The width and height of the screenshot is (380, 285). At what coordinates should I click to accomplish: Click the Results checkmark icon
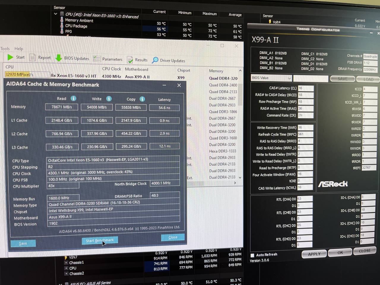pos(130,60)
